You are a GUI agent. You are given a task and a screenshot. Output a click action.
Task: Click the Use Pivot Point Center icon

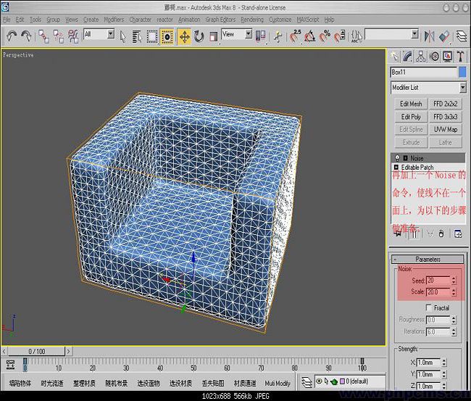pyautogui.click(x=260, y=36)
